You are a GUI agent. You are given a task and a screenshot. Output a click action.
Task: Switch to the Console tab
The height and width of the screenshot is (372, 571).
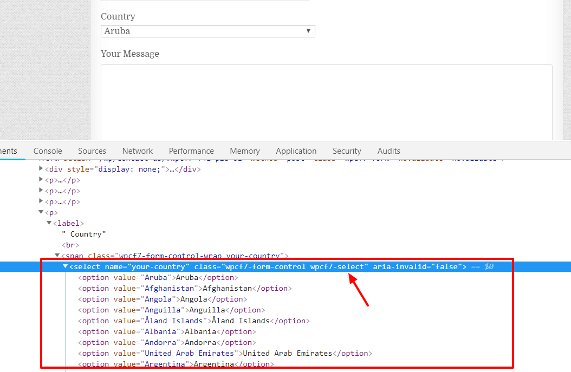click(48, 151)
